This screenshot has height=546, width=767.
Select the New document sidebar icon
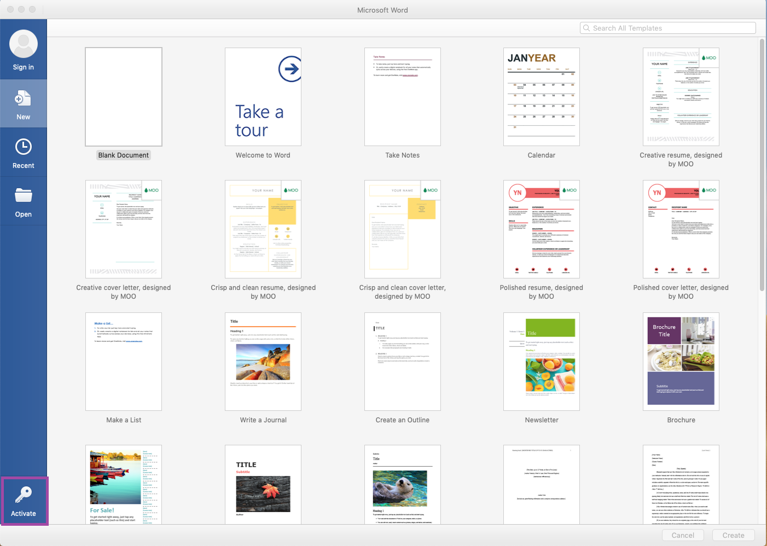23,98
